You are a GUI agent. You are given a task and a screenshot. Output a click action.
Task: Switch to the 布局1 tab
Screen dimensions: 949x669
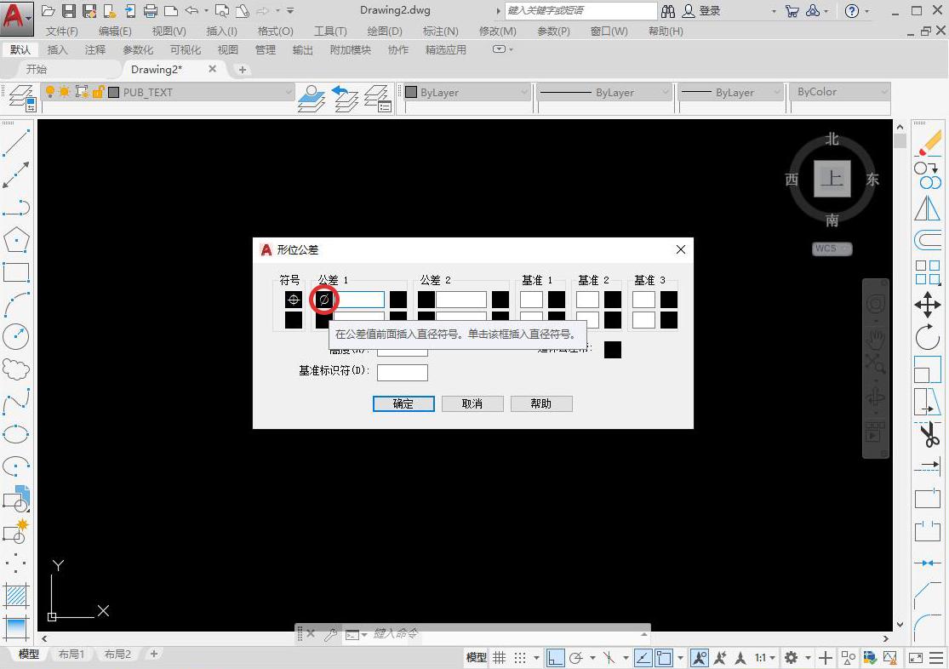pos(71,654)
